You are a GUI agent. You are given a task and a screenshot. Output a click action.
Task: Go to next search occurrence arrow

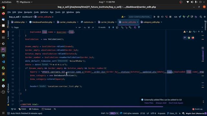pos(113,27)
